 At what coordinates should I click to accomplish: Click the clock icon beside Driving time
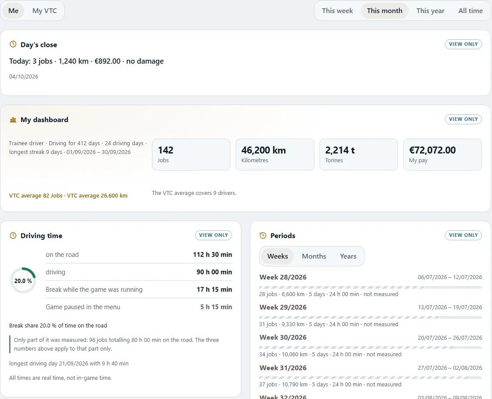13,235
